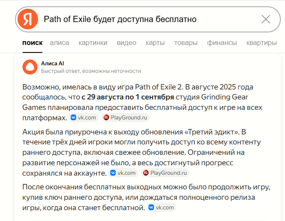Open PlayGround.ru source in the first paragraph
The height and width of the screenshot is (221, 285).
pos(126,117)
